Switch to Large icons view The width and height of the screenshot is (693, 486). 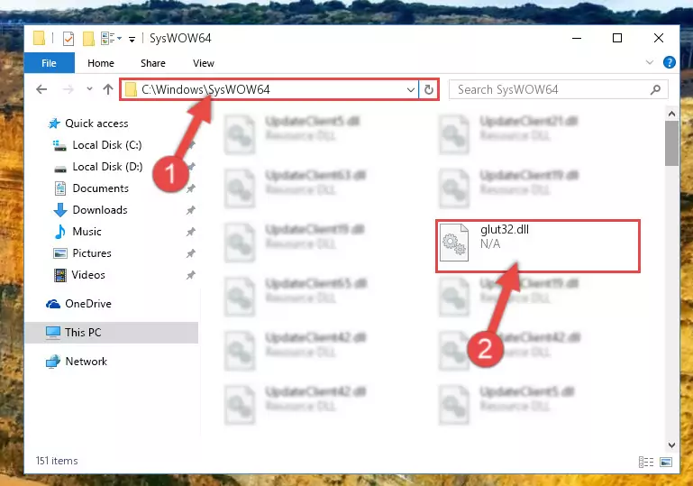click(x=666, y=463)
